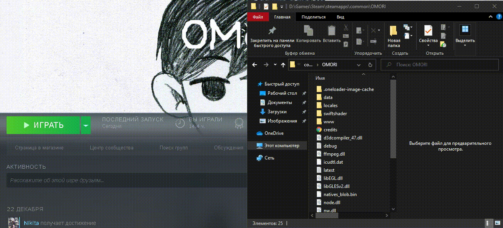The width and height of the screenshot is (503, 228).
Task: Click the properties icon in title bar
Action: pos(266,7)
